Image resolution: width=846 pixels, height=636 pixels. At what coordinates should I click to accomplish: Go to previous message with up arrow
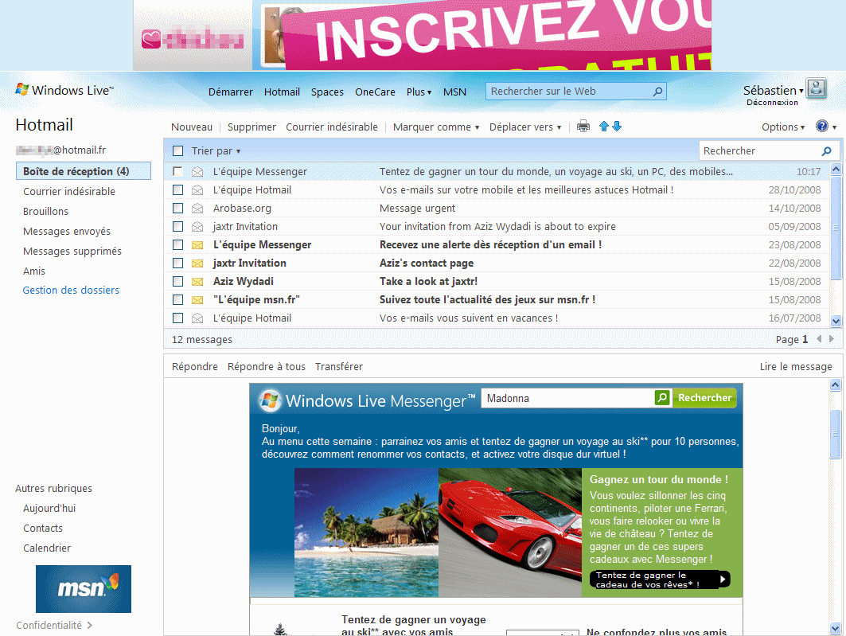pos(604,127)
